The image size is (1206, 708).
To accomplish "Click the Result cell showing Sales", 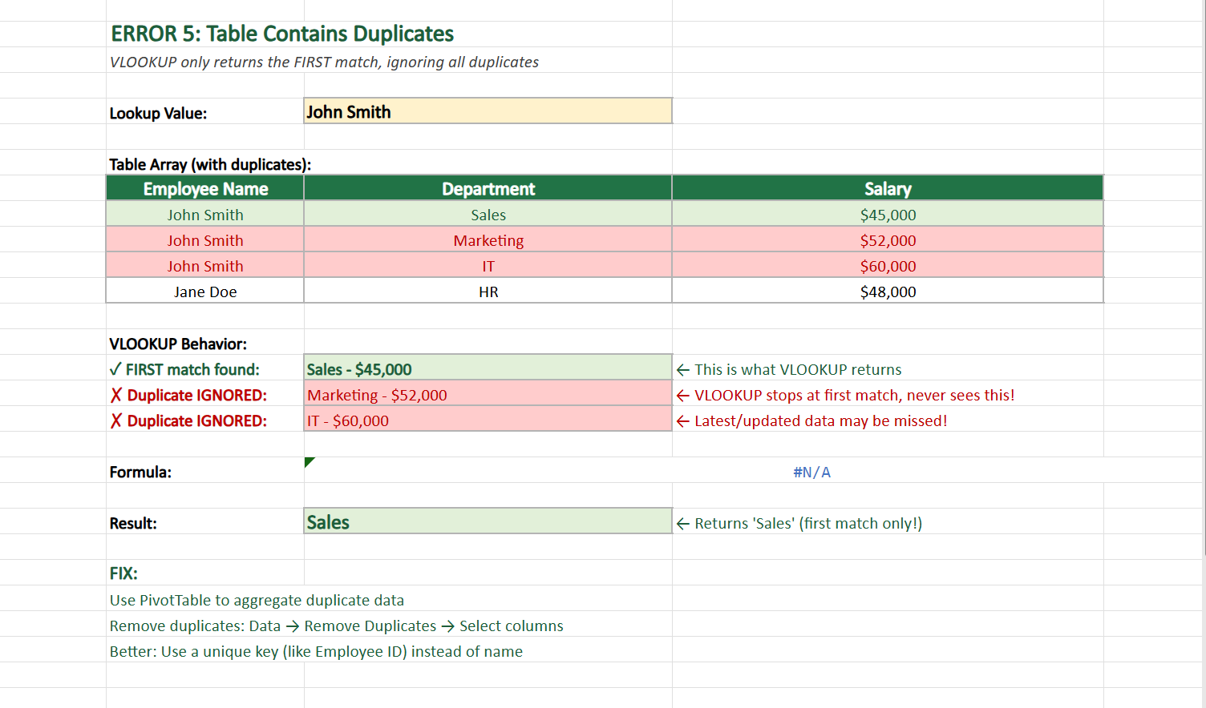I will 488,521.
